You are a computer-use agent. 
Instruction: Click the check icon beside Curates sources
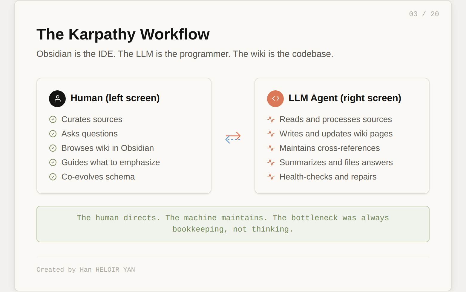click(x=53, y=119)
